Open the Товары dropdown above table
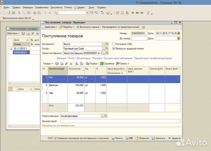Image resolution: width=211 pixels, height=151 pixels. click(48, 63)
